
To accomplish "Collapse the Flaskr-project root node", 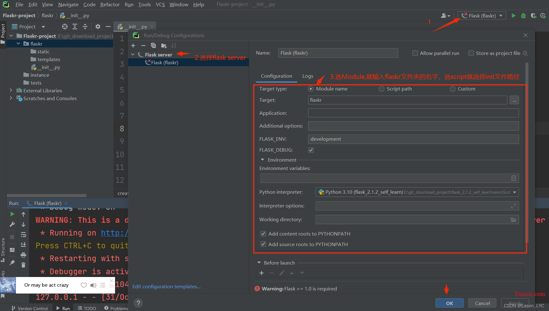I will tap(11, 36).
